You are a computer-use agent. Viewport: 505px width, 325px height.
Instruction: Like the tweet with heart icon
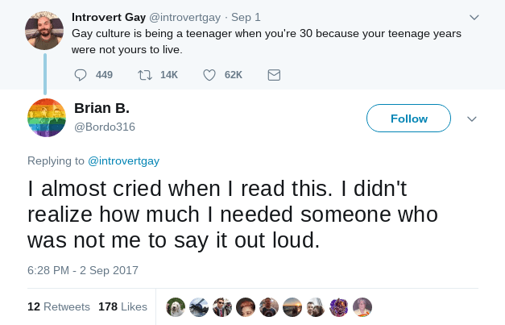pos(209,75)
